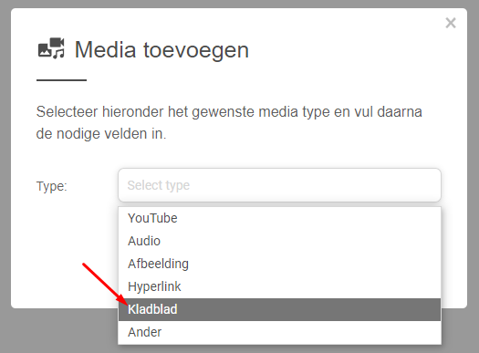Pick the Ander option
Image resolution: width=479 pixels, height=353 pixels.
(279, 332)
